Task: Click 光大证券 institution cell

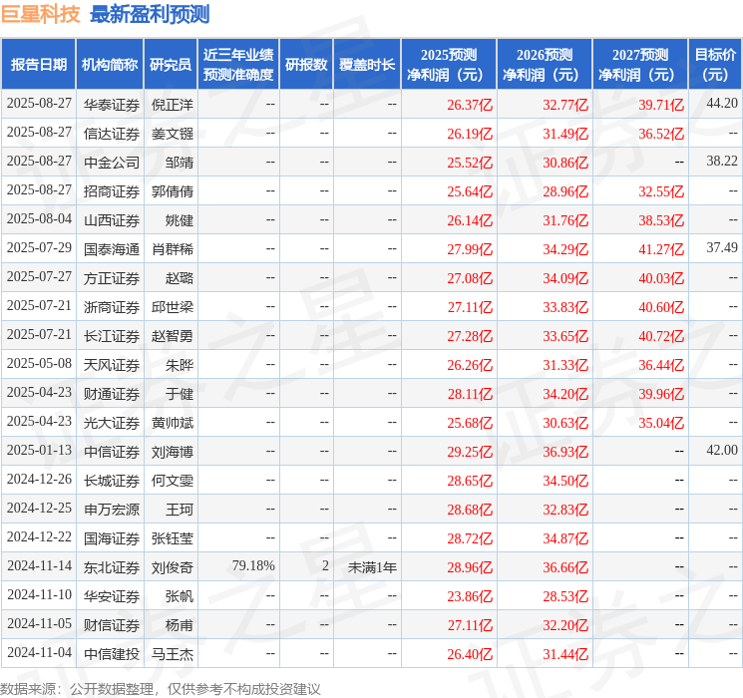Action: point(112,423)
